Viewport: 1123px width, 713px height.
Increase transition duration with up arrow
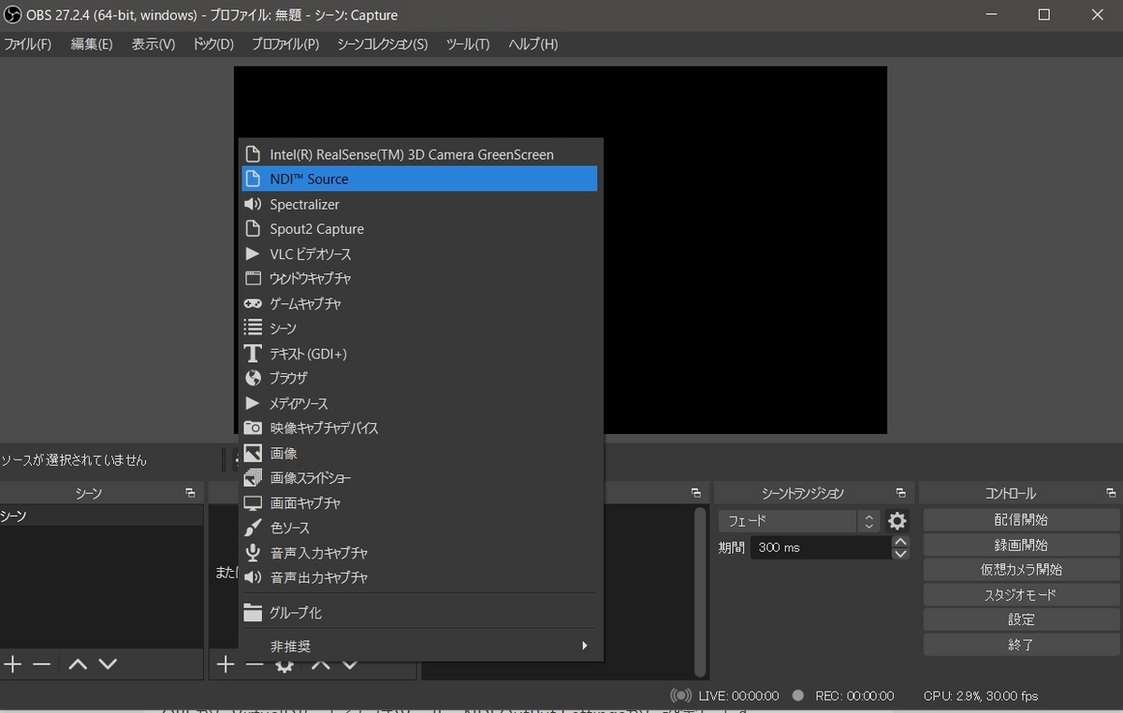pos(900,542)
